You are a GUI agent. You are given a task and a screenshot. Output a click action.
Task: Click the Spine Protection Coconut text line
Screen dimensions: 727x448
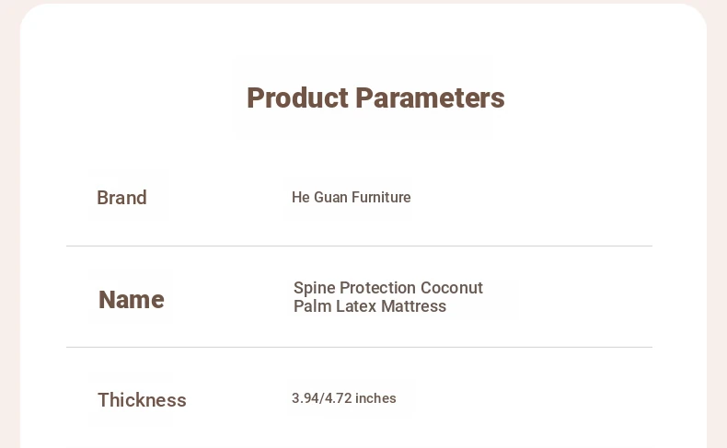tap(388, 288)
